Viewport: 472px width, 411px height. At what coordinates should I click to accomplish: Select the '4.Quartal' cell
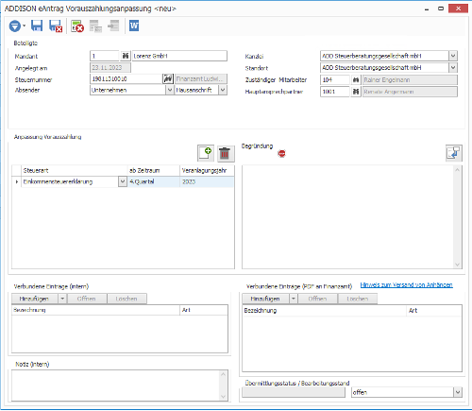(154, 181)
